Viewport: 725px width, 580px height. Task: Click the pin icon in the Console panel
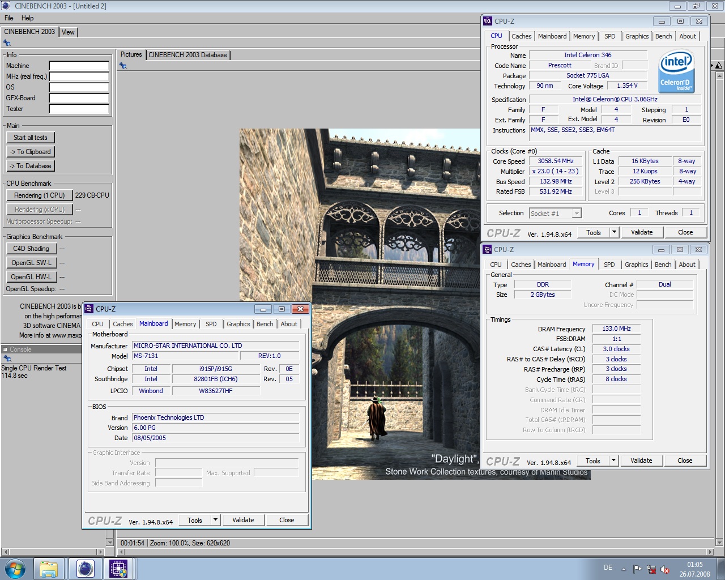(x=7, y=358)
